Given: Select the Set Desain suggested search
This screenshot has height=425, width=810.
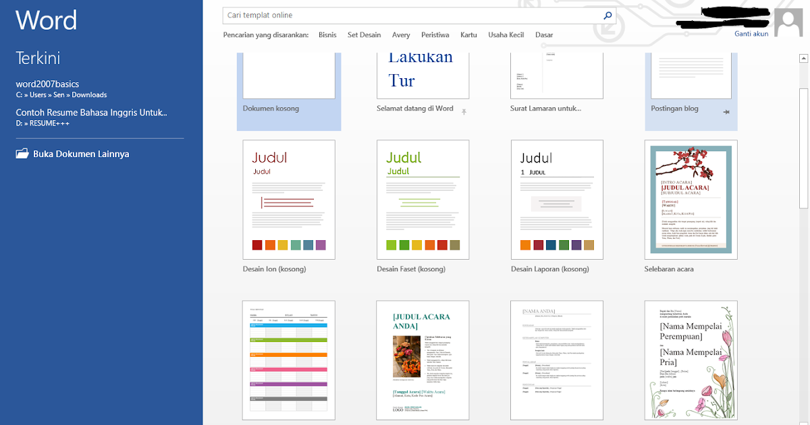Looking at the screenshot, I should (x=364, y=35).
